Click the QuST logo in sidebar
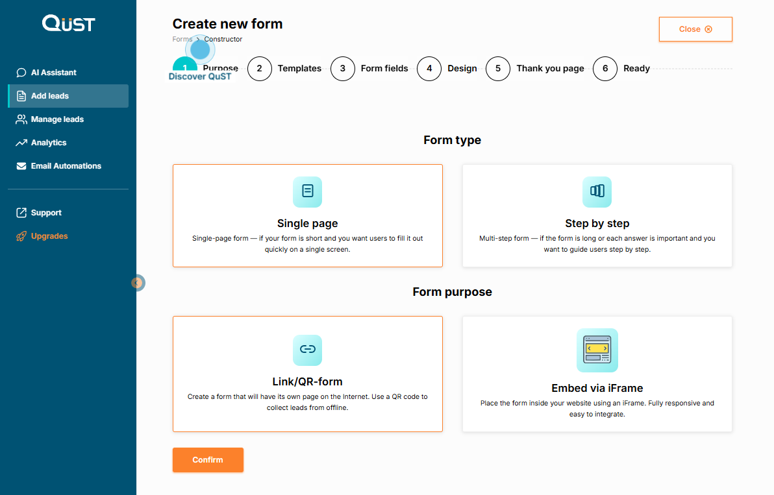 click(x=68, y=24)
